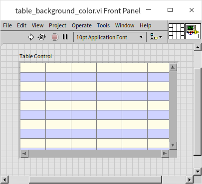Select first cell of the second table row
The height and width of the screenshot is (184, 202).
pyautogui.click(x=33, y=77)
